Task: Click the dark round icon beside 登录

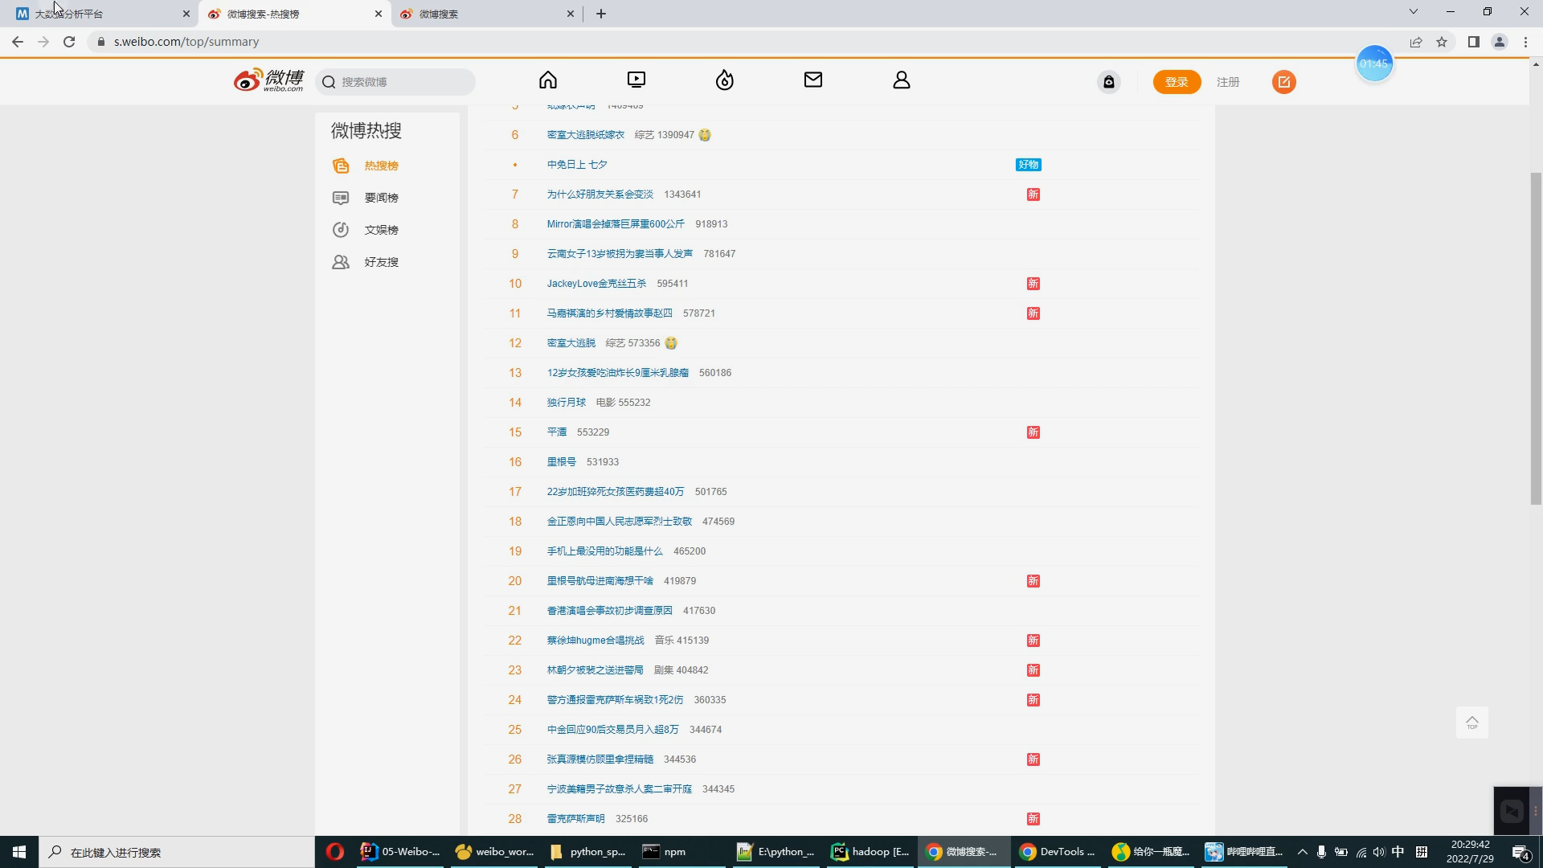Action: pyautogui.click(x=1109, y=82)
